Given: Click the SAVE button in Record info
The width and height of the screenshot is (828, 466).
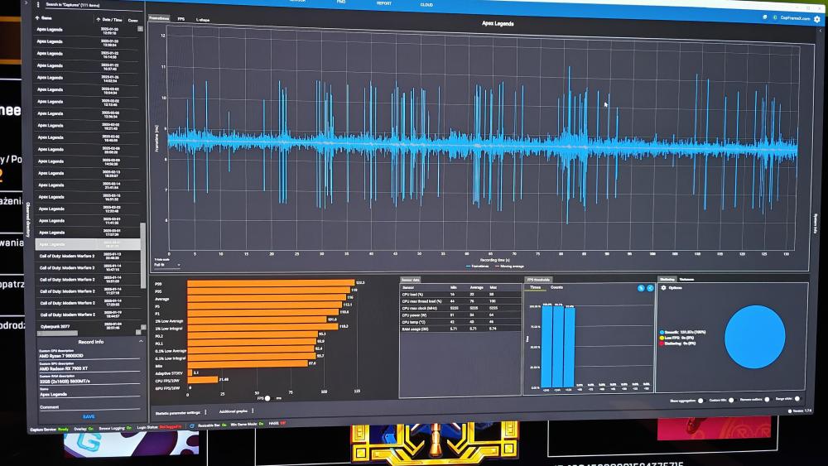Looking at the screenshot, I should coord(89,416).
